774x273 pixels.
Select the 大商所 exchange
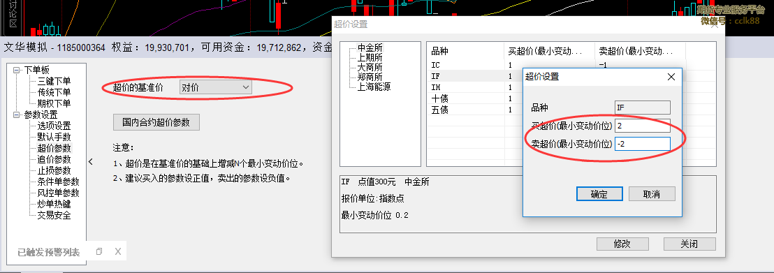tap(370, 67)
